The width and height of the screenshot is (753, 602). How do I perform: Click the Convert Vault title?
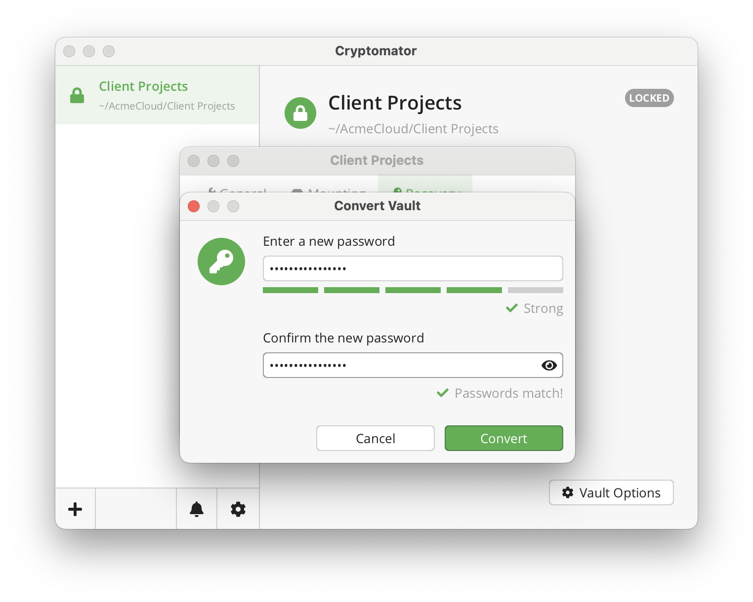click(x=377, y=206)
